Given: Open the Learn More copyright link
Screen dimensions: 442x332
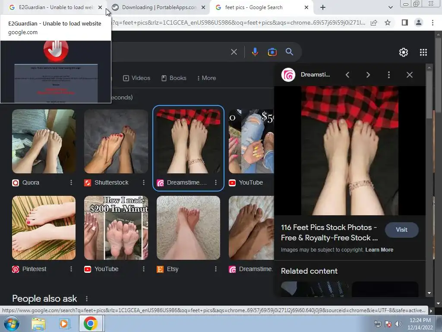Looking at the screenshot, I should click(379, 250).
